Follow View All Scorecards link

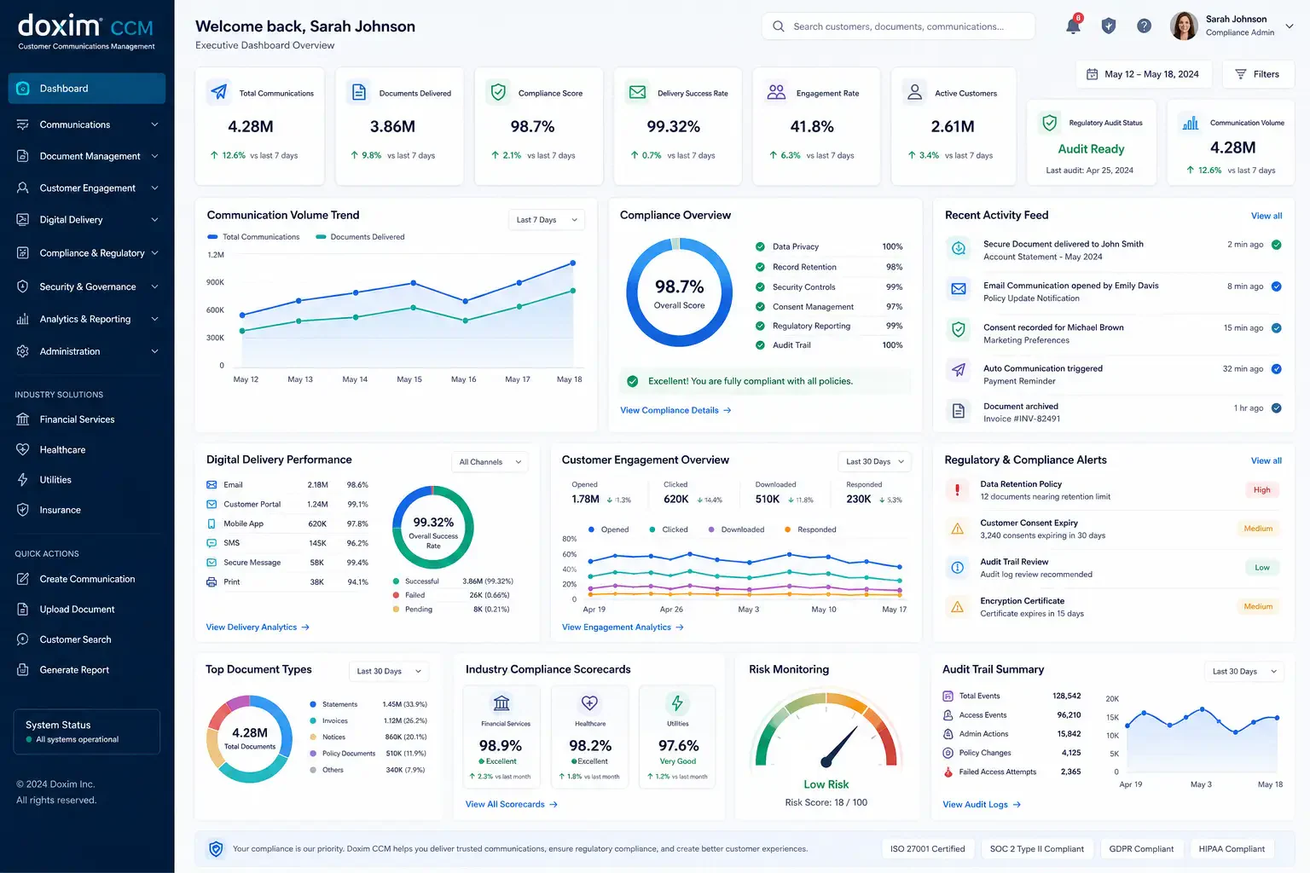512,805
